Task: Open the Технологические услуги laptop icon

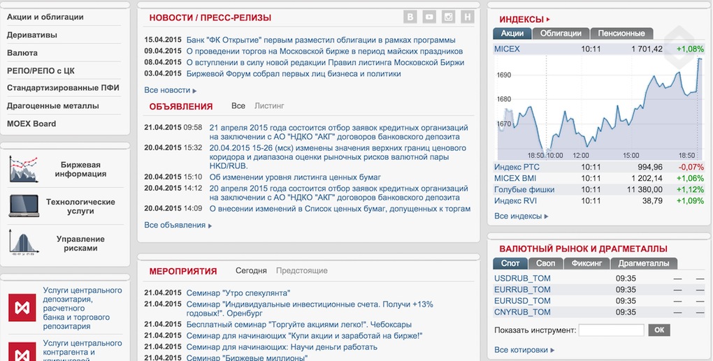Action: [24, 206]
